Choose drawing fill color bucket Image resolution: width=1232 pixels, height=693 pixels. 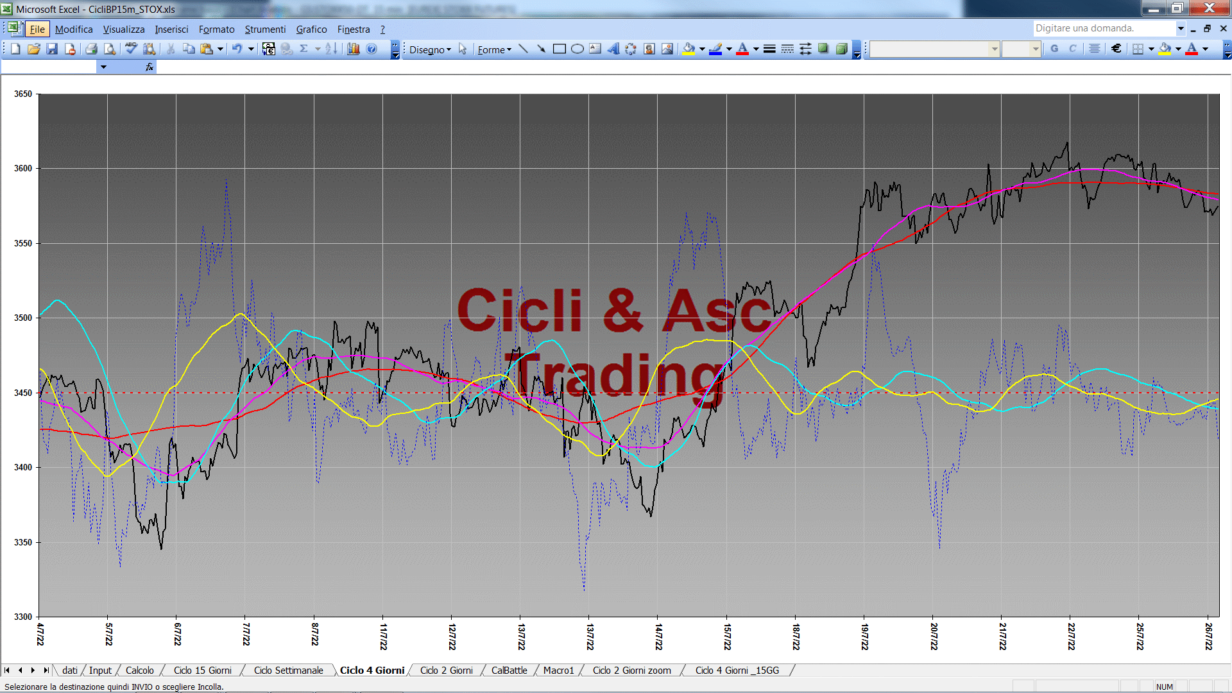(x=689, y=49)
